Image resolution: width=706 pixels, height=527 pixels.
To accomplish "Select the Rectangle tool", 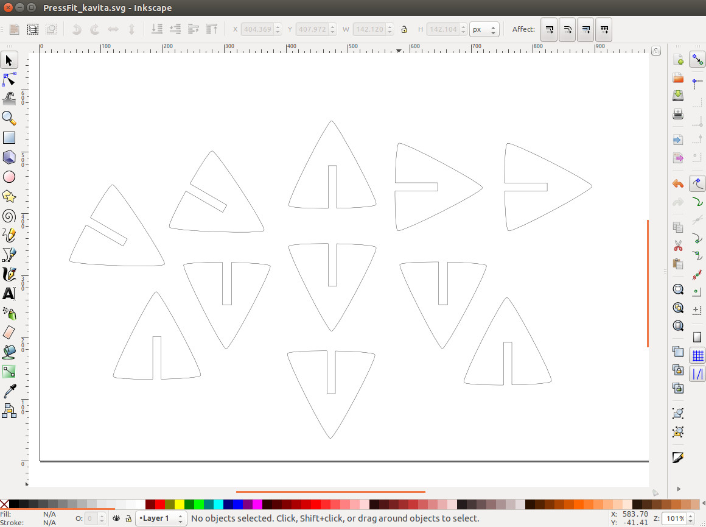I will pos(9,138).
